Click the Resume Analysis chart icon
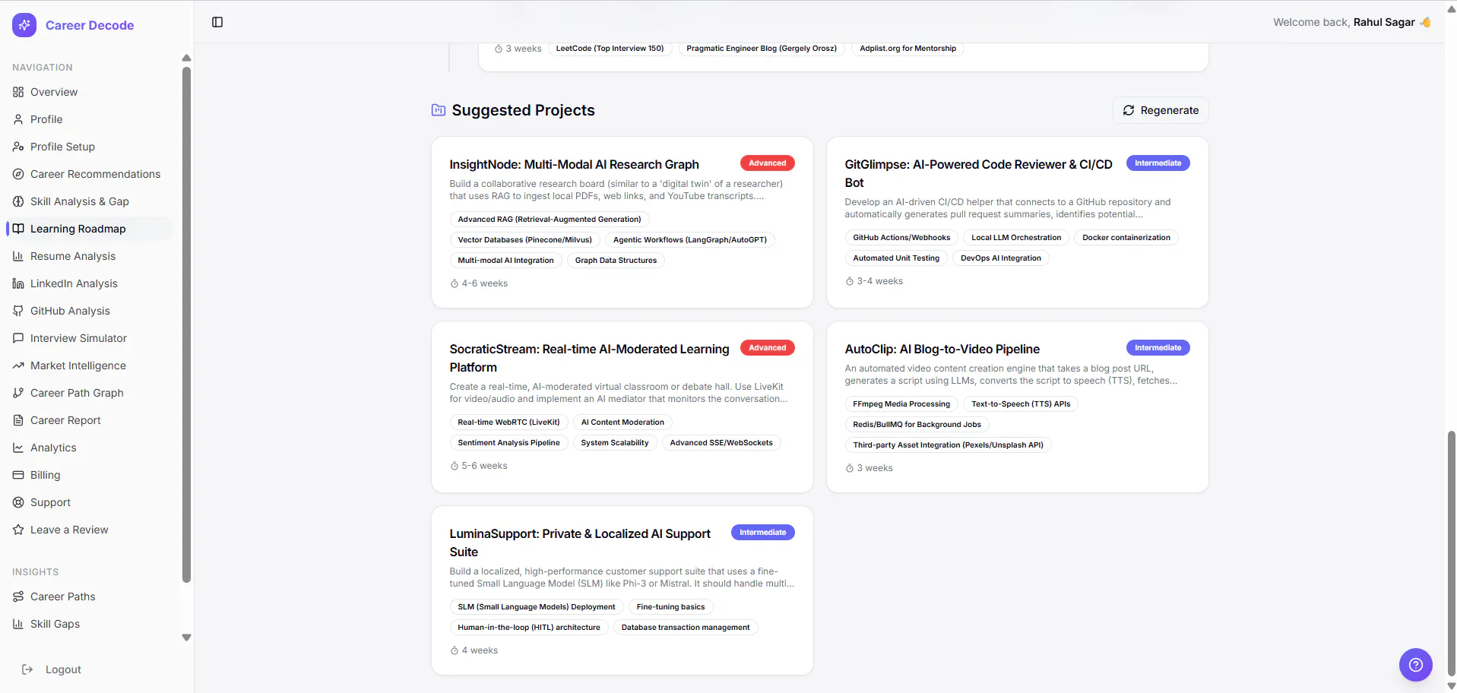Viewport: 1457px width, 693px height. [18, 256]
